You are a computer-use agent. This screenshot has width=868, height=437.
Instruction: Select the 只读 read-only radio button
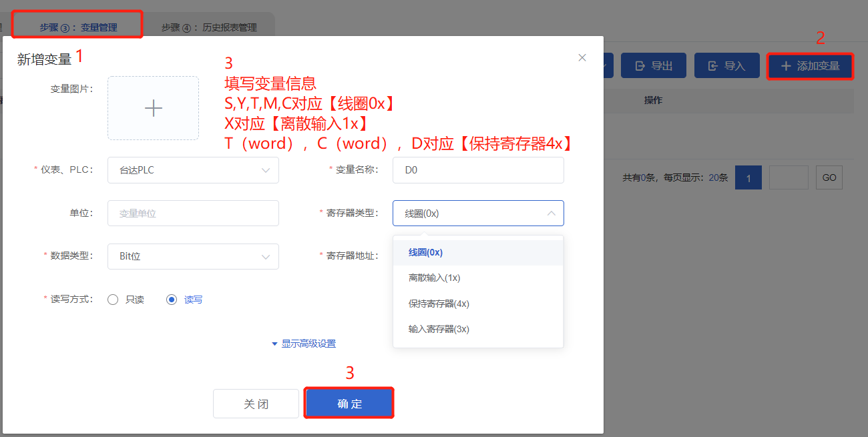pos(114,300)
